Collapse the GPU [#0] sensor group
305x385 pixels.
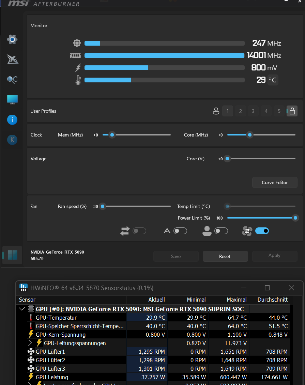point(22,309)
